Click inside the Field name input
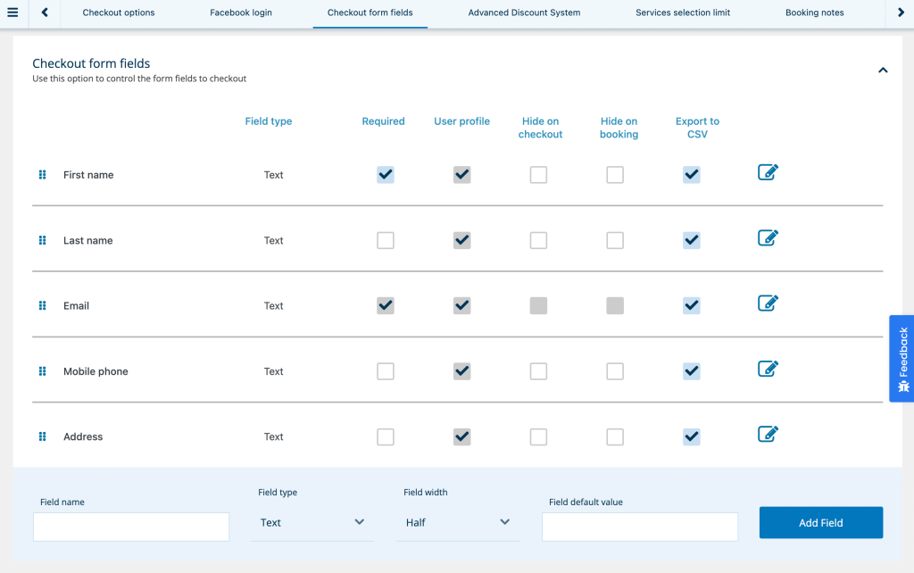The width and height of the screenshot is (914, 573). 130,527
